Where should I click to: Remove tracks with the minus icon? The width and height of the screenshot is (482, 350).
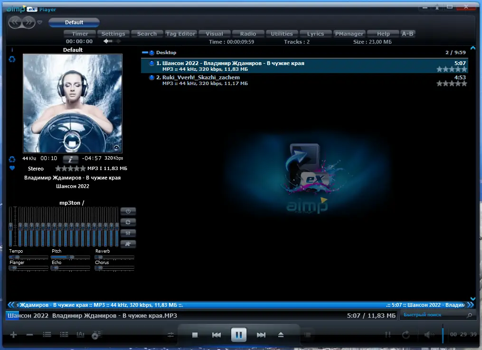(x=29, y=335)
